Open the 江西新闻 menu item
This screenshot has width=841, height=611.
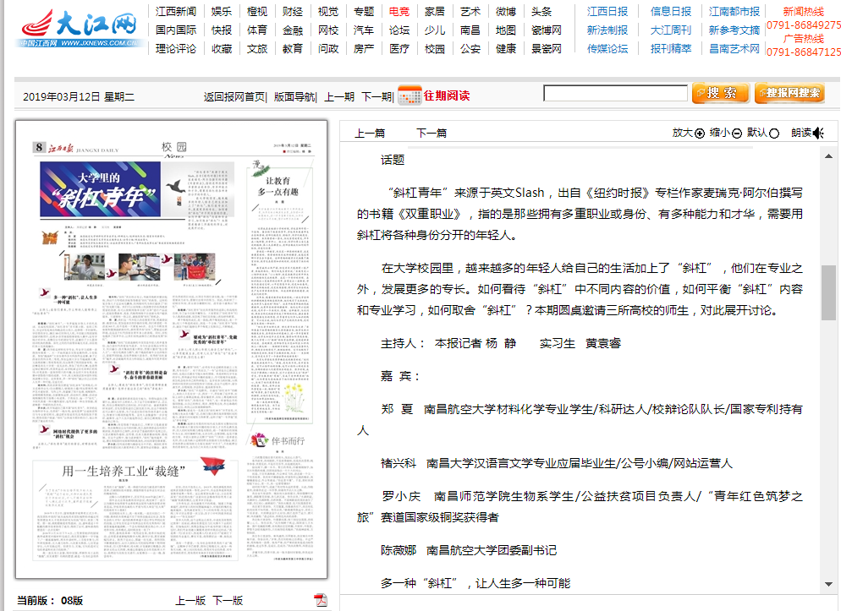[176, 11]
